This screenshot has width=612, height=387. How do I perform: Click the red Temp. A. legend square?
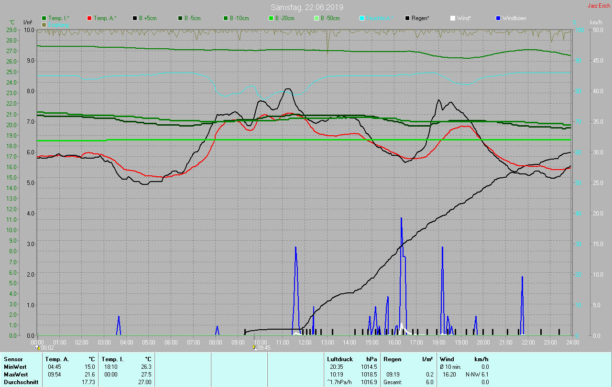(89, 18)
